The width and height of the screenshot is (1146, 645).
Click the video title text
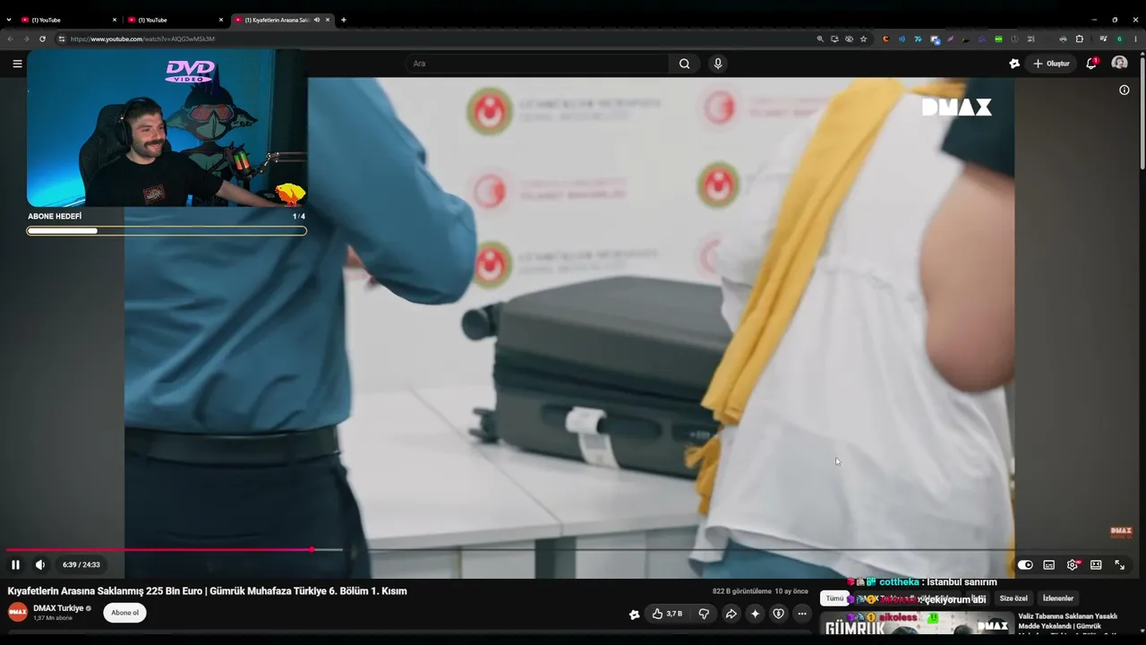coord(208,591)
